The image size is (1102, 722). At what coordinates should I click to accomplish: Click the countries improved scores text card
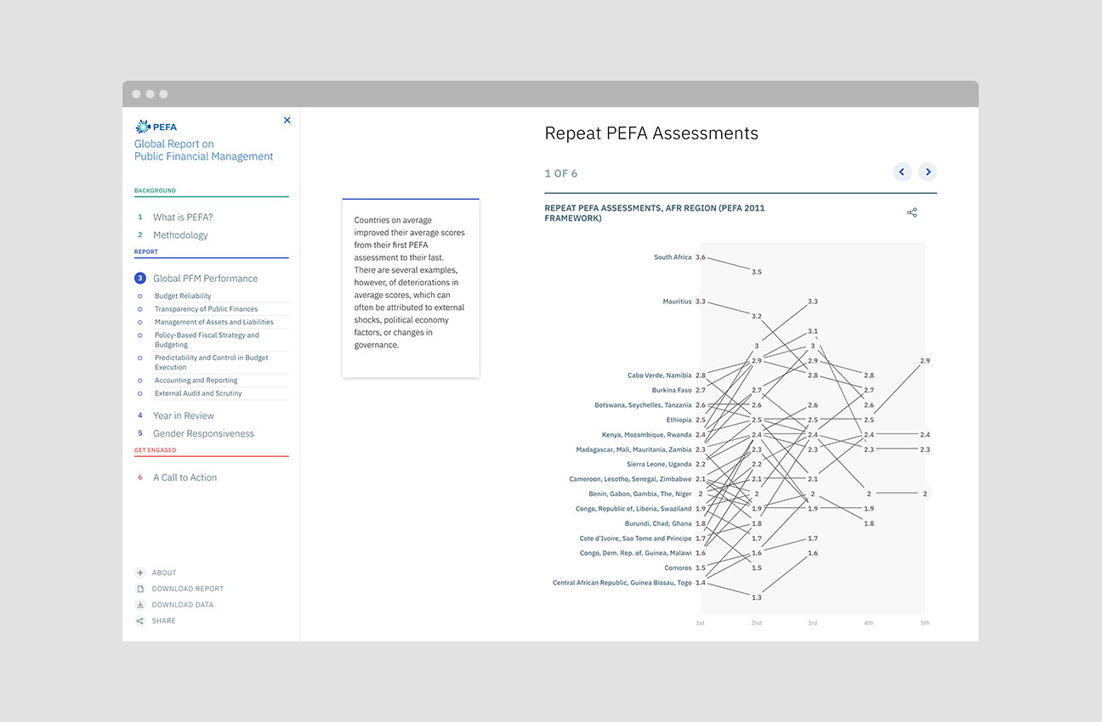coord(411,288)
